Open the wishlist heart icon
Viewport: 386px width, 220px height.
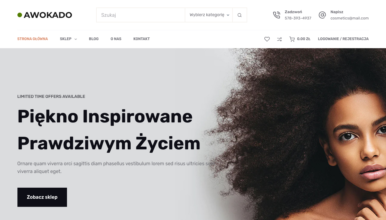pyautogui.click(x=267, y=39)
